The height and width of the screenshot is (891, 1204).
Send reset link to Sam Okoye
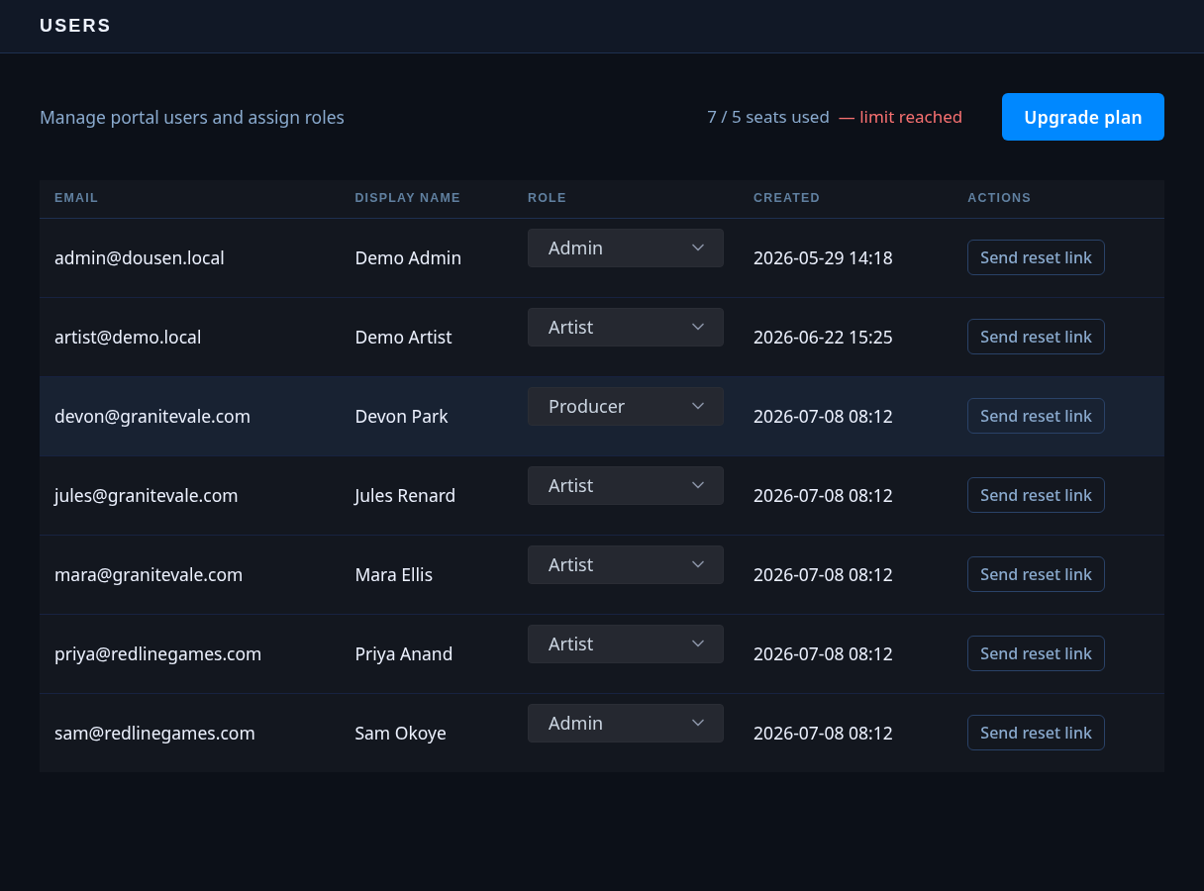[1036, 733]
